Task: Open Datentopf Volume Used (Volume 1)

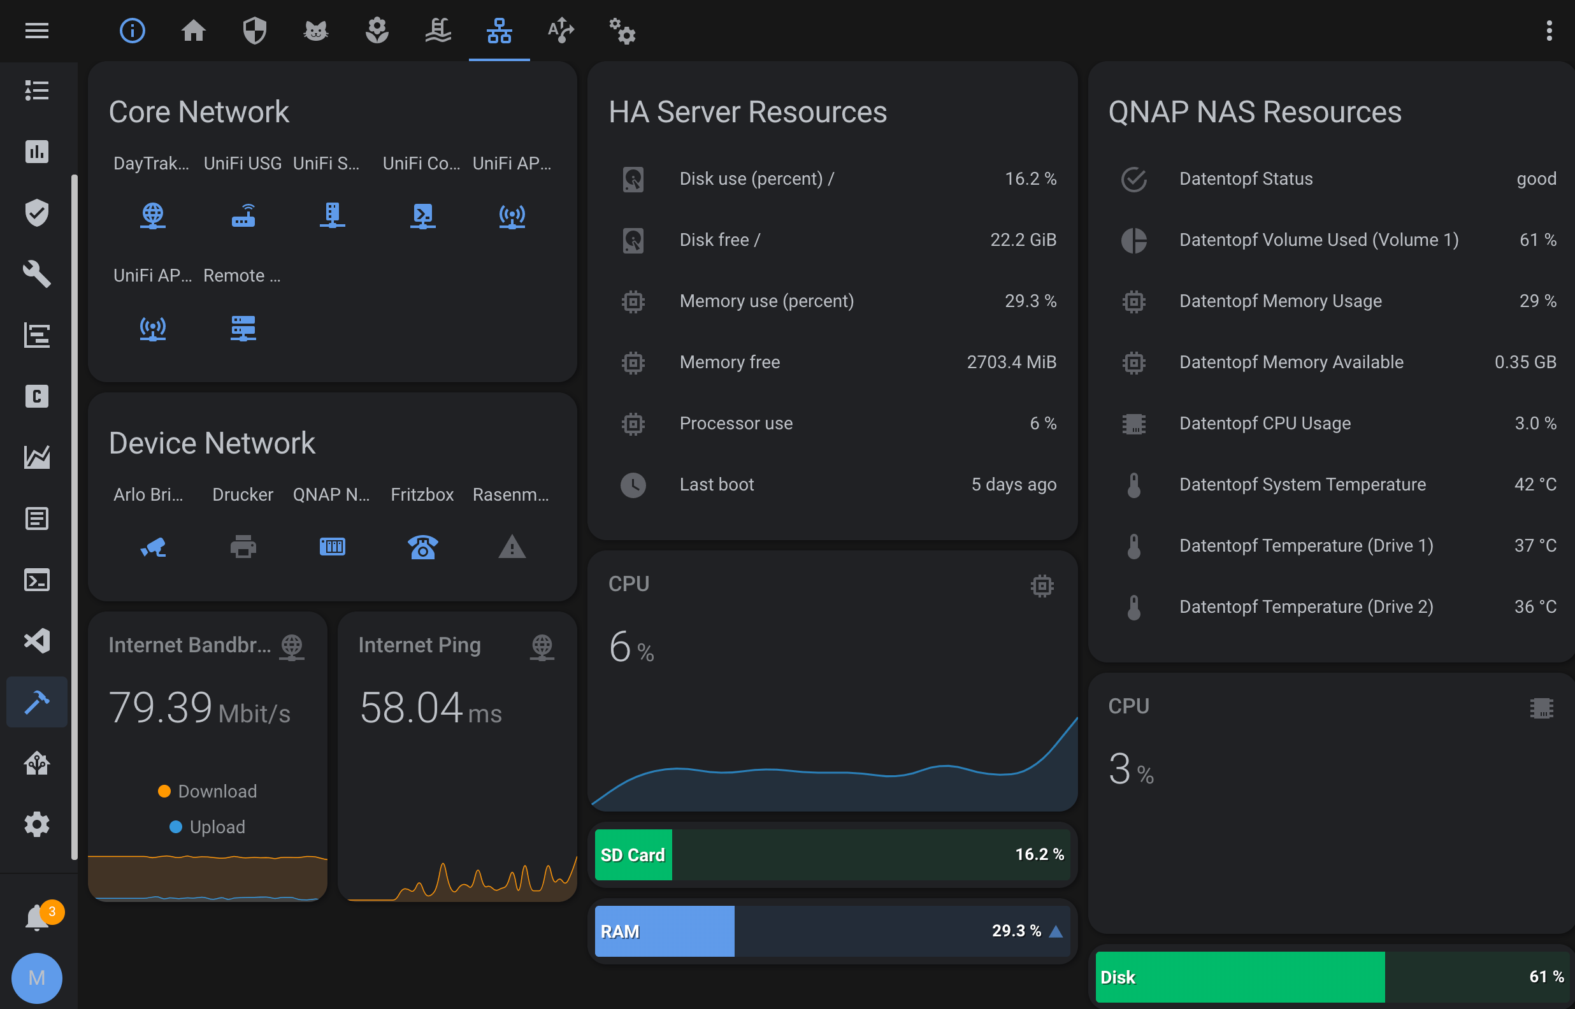Action: pos(1333,240)
